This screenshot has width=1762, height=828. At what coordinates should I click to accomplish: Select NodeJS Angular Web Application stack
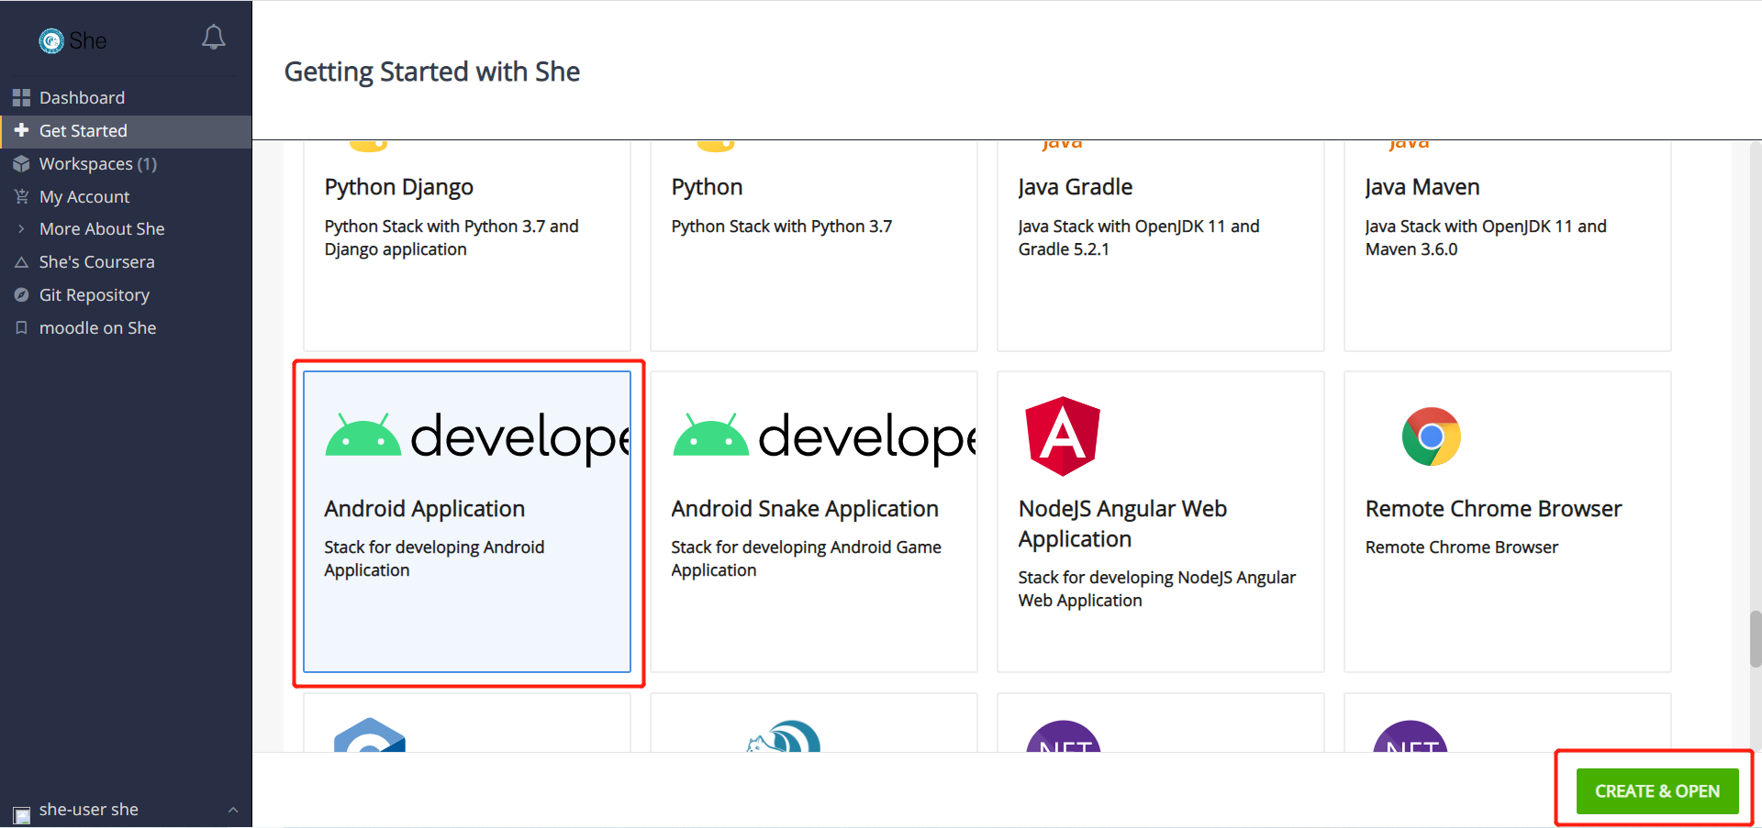pos(1161,522)
